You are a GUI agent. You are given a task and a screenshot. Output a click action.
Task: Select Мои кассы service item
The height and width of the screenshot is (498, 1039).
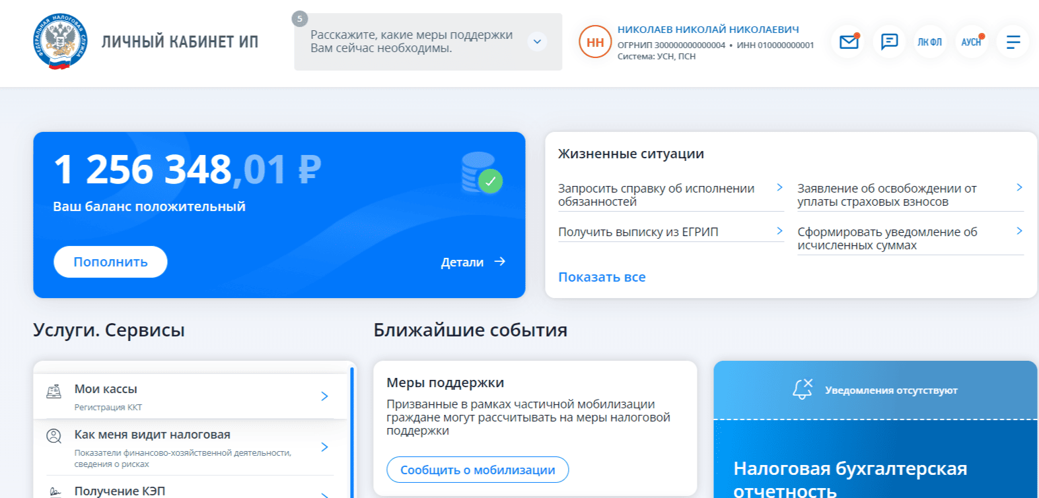pyautogui.click(x=190, y=396)
